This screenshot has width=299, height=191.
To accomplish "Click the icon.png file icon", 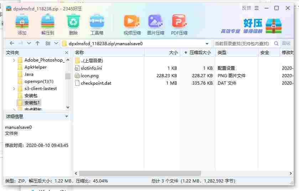I will tap(77, 76).
